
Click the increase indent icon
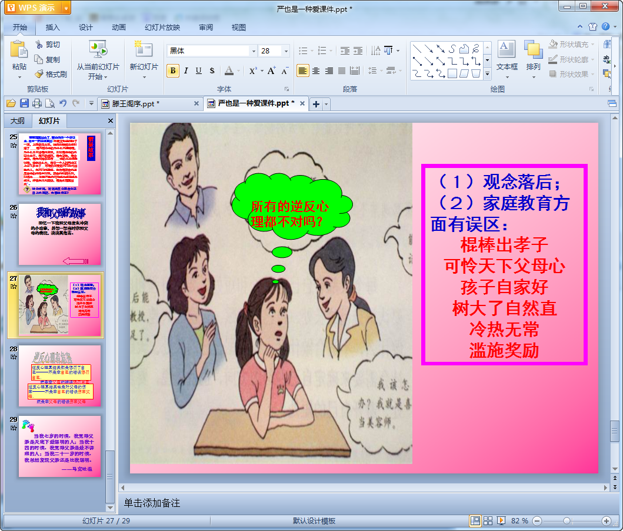point(358,51)
